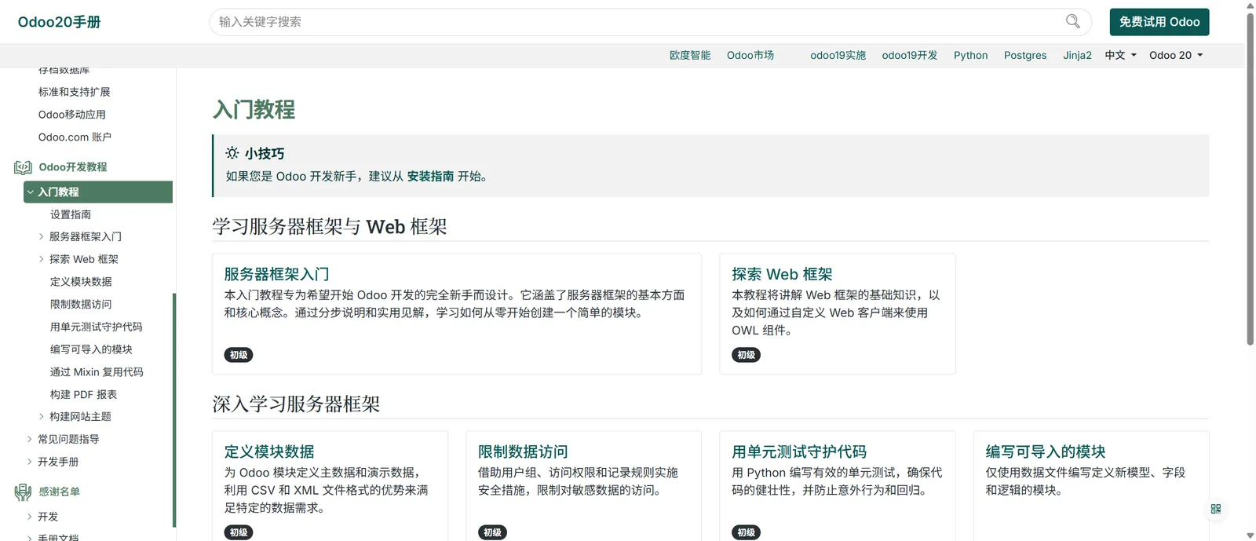Expand the 开发手册 sidebar section
This screenshot has height=541, width=1256.
click(30, 462)
